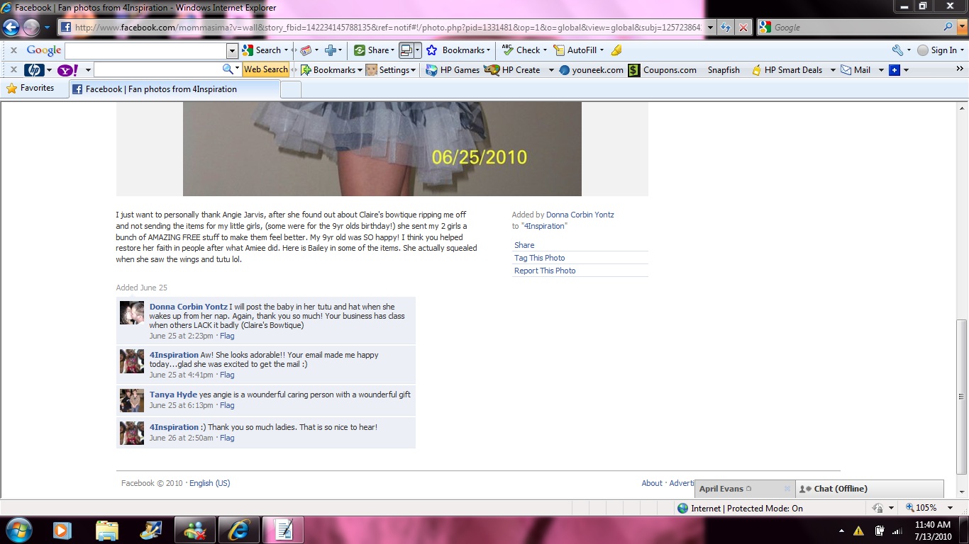Open dropdown arrow next to HP logo
This screenshot has width=969, height=544.
(x=49, y=70)
